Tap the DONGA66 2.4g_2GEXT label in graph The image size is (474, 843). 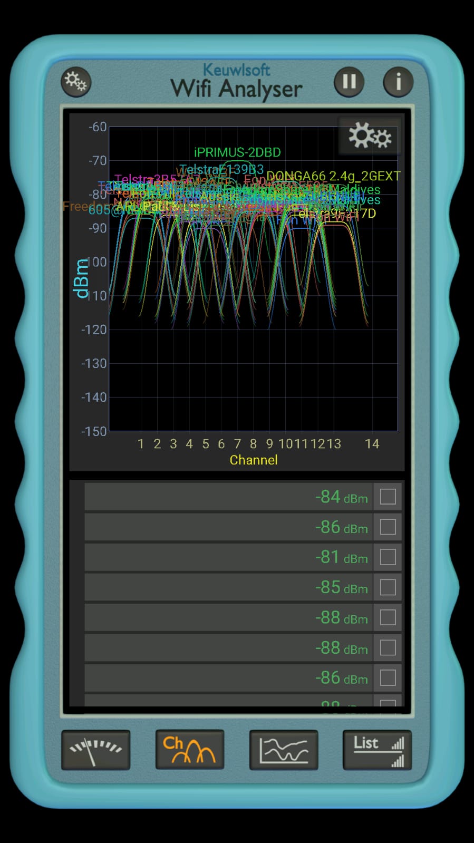(333, 176)
